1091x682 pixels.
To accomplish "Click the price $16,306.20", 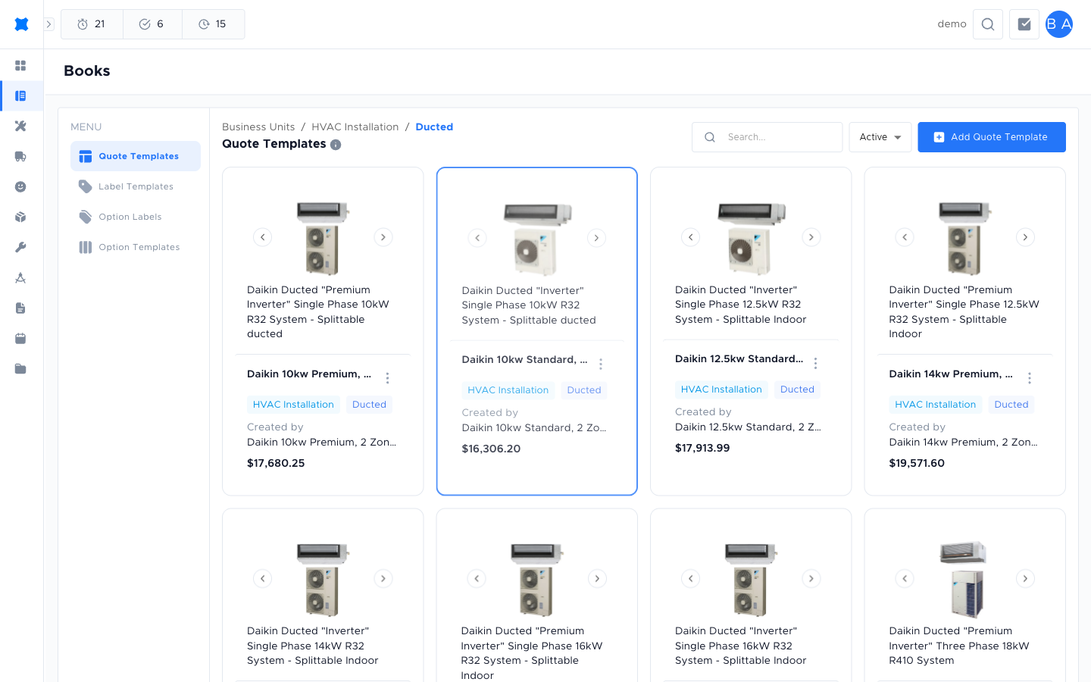I will (491, 449).
